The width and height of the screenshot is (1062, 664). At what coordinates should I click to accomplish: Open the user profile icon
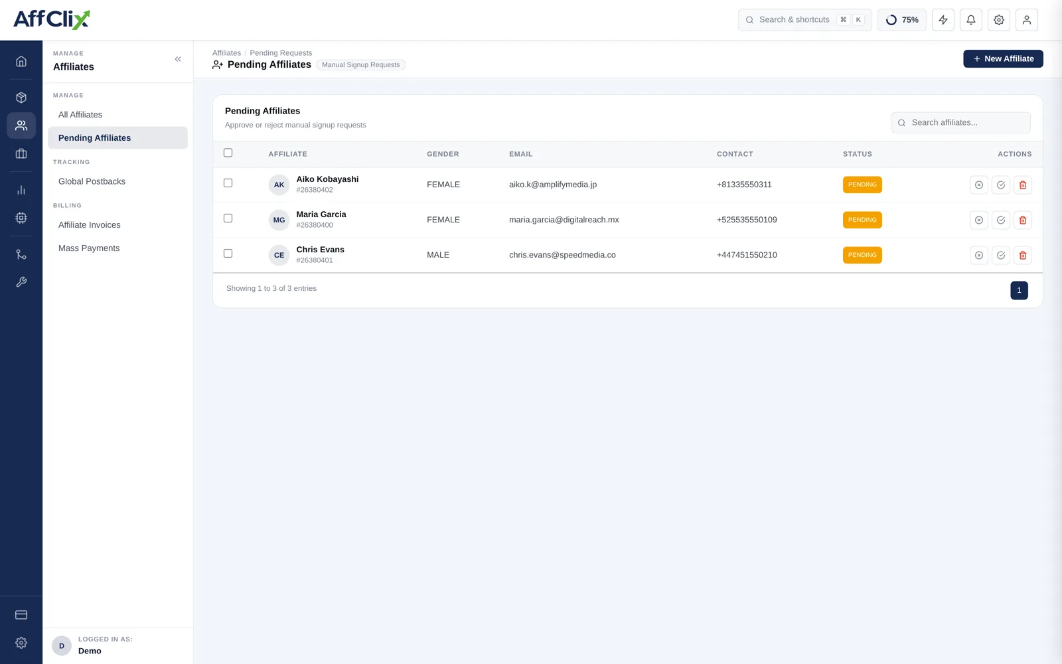coord(1027,20)
